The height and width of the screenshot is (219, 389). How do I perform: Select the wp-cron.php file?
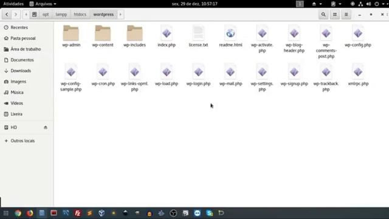pos(103,75)
